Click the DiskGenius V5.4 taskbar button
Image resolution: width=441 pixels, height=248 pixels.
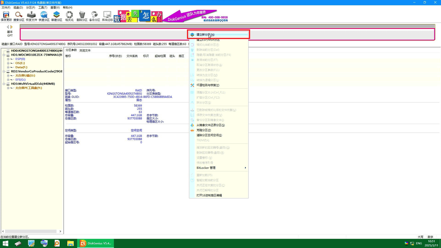coord(95,243)
